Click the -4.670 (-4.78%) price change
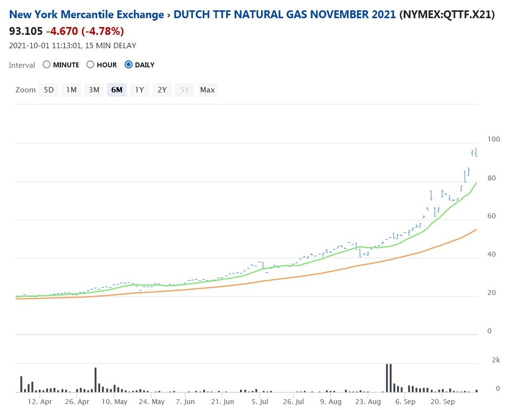 pos(85,31)
